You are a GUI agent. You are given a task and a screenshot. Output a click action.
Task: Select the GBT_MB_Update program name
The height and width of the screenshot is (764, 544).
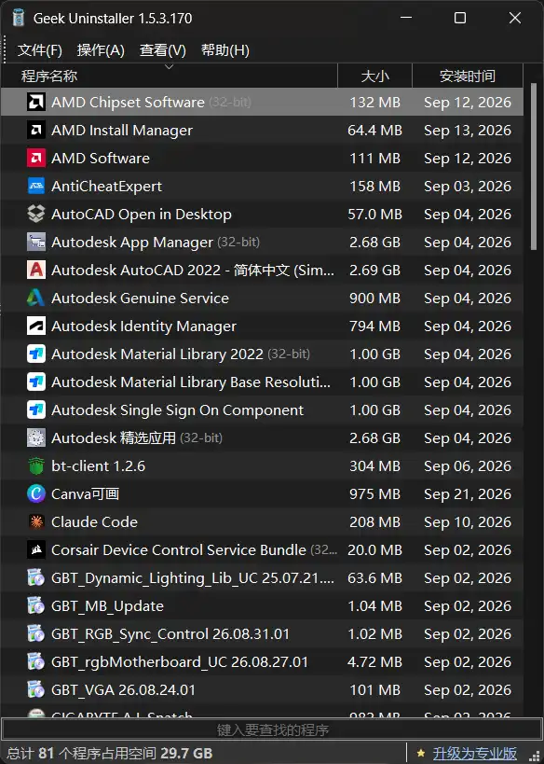coord(107,606)
